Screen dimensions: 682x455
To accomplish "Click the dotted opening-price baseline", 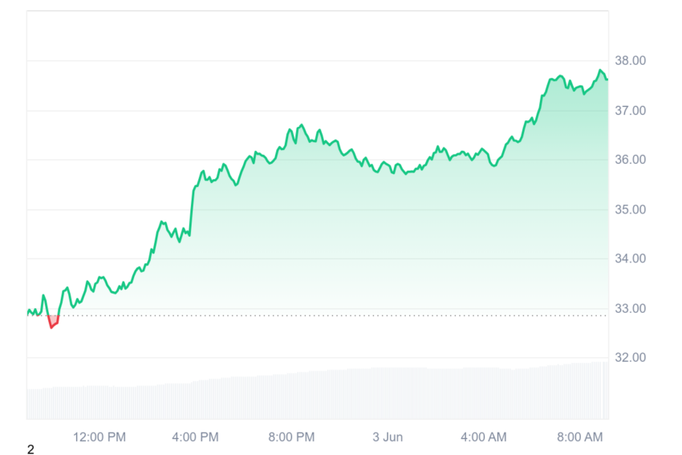I will (x=318, y=315).
